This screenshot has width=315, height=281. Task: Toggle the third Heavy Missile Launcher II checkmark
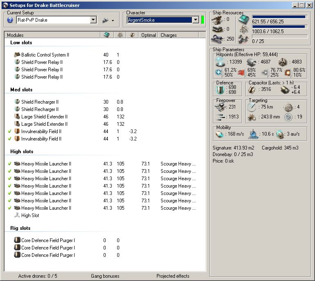(9, 178)
